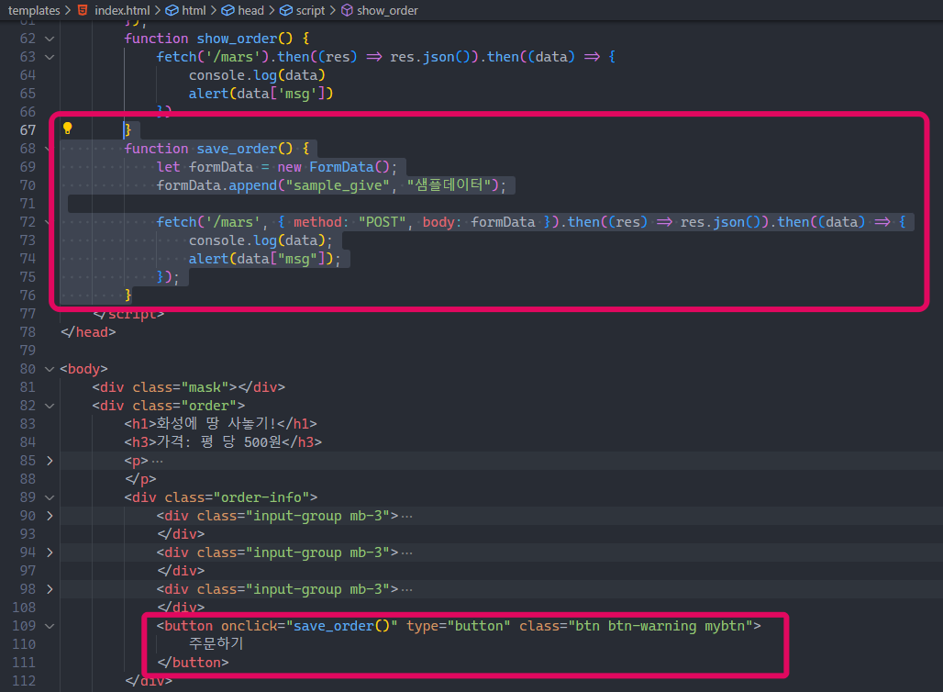Viewport: 943px width, 692px height.
Task: Click "btn btn-warning mybtn" class value
Action: coord(660,626)
